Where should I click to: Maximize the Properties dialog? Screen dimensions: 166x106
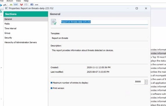coord(137,8)
